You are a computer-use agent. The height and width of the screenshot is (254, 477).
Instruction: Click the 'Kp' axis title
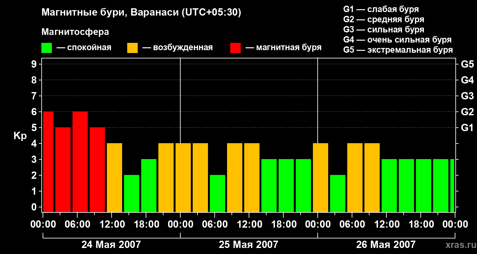tap(20, 136)
